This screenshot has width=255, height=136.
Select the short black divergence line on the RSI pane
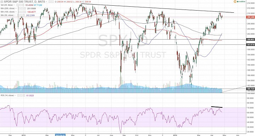coord(217,107)
